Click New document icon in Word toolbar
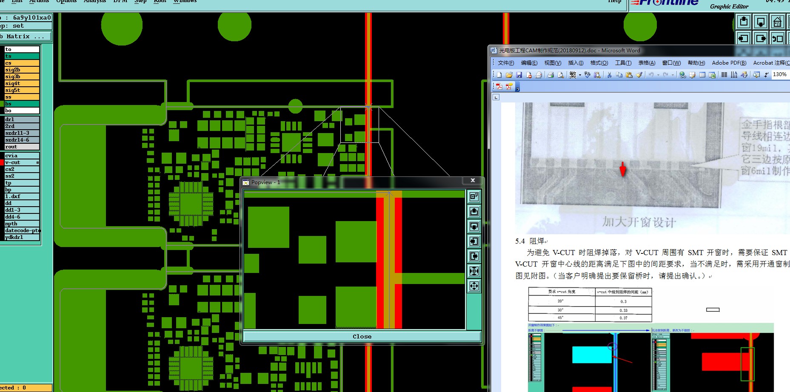790x392 pixels. coord(499,75)
